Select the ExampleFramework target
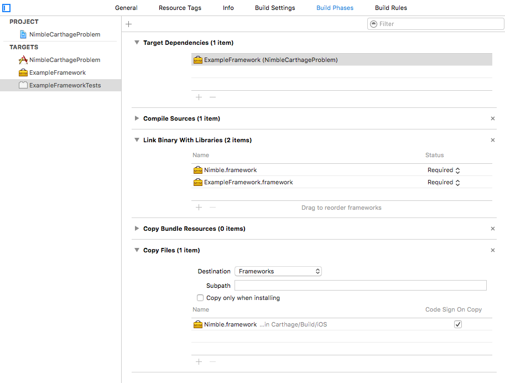The height and width of the screenshot is (383, 505). (60, 73)
